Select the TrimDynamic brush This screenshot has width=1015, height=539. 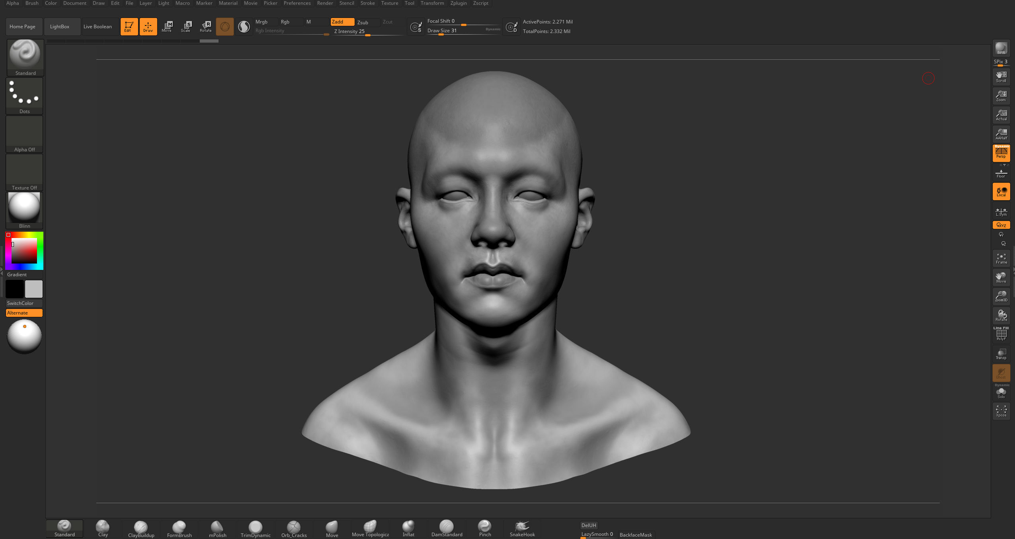click(256, 529)
